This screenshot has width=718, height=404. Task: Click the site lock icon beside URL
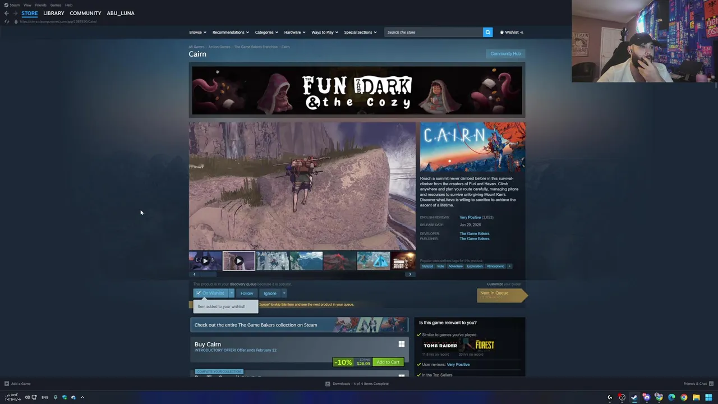16,21
